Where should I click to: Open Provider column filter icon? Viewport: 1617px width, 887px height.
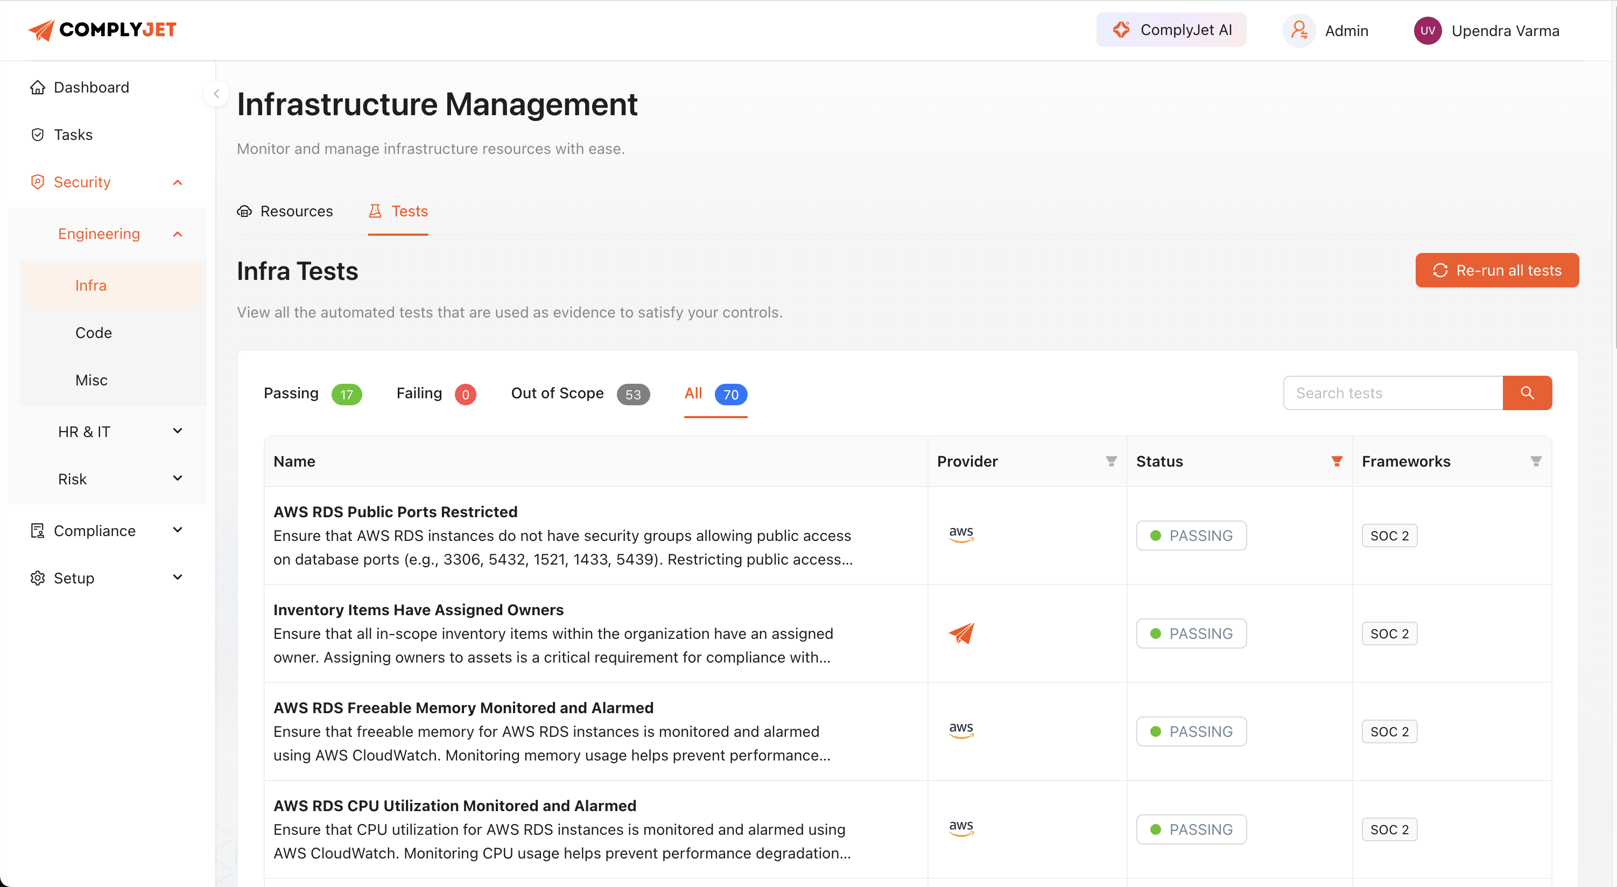(x=1110, y=461)
